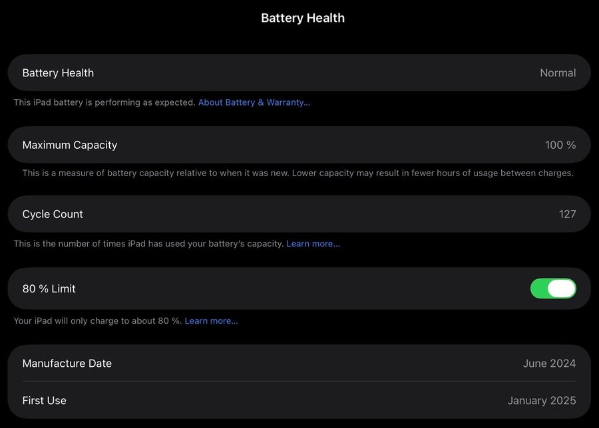Click the battery performing as expected text
The width and height of the screenshot is (599, 428).
104,102
